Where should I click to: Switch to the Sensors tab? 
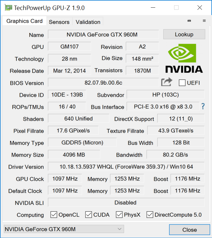pyautogui.click(x=59, y=22)
